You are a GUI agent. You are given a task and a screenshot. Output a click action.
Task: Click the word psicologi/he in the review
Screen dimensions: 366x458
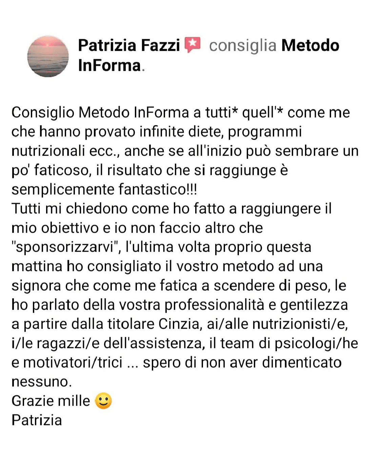[316, 344]
